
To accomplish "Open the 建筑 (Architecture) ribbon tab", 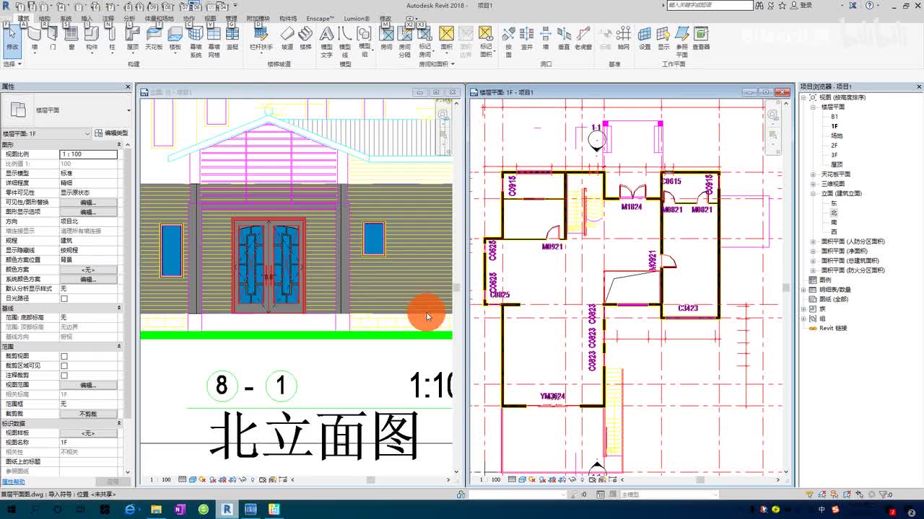I will tap(24, 18).
